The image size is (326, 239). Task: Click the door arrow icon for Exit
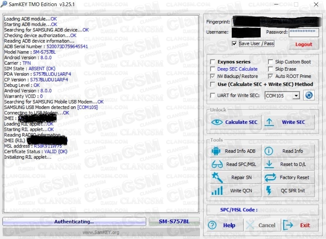coord(288,225)
